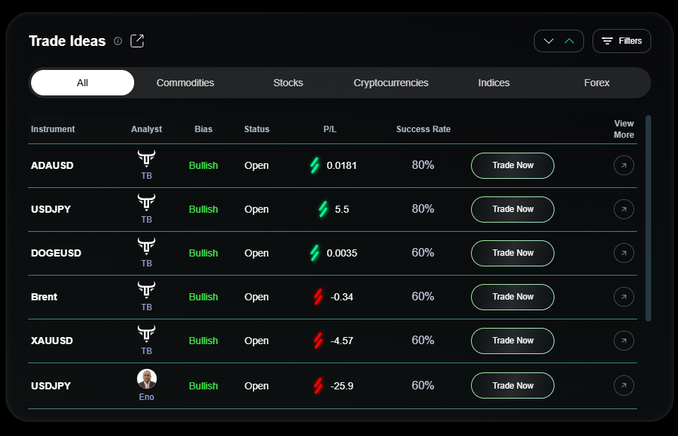This screenshot has width=678, height=436.
Task: Click the info icon beside Trade Ideas
Action: point(118,41)
